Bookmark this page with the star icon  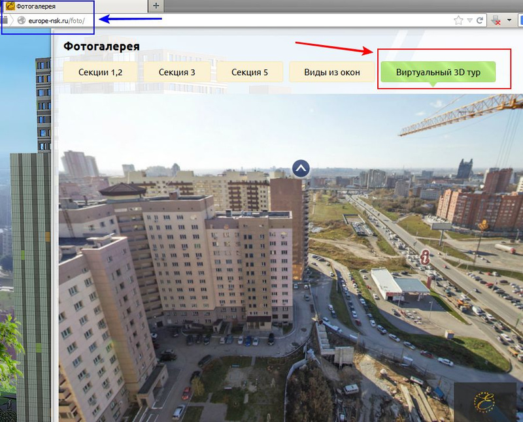[459, 21]
